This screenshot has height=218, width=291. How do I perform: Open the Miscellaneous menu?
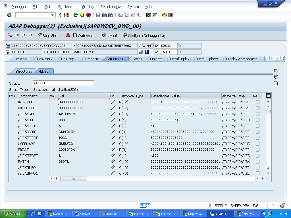point(111,7)
